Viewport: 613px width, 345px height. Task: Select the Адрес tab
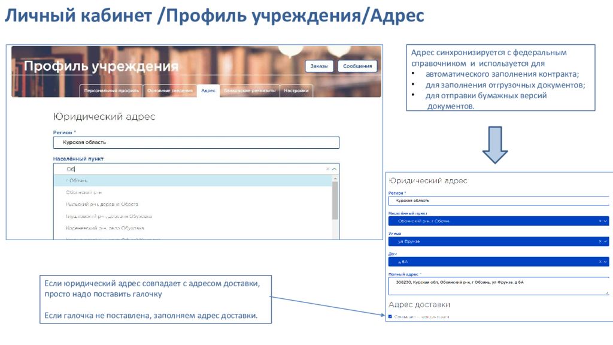coord(208,91)
